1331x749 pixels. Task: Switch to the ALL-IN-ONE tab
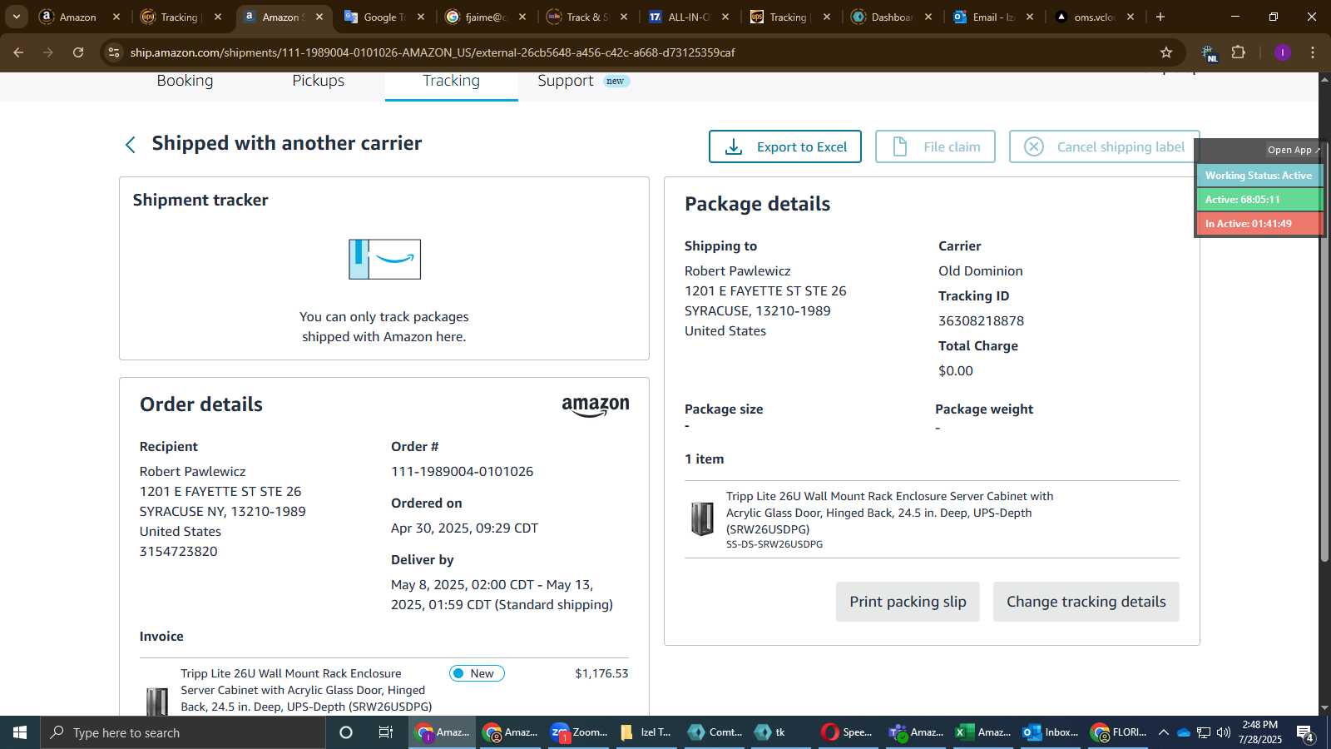click(689, 17)
